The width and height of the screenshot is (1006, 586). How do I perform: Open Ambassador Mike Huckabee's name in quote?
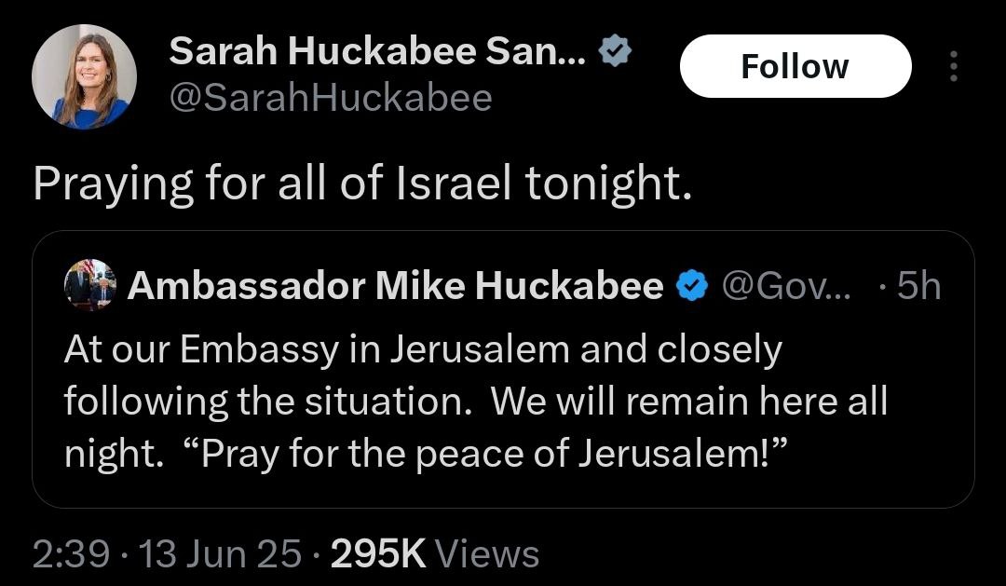[x=395, y=286]
